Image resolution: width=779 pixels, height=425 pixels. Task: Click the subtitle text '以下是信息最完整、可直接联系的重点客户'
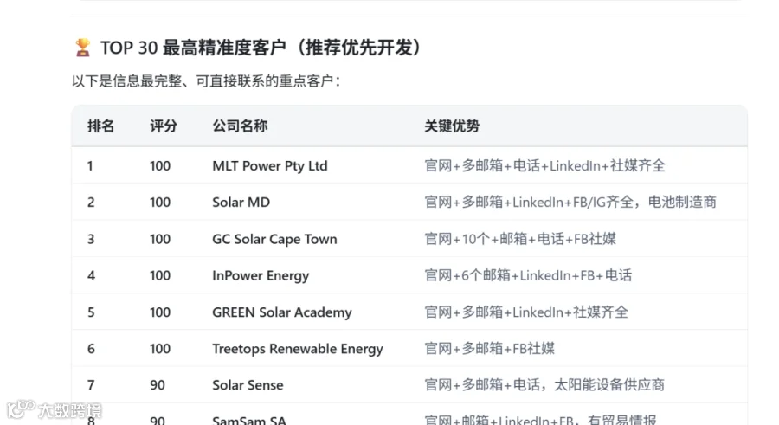pos(203,81)
